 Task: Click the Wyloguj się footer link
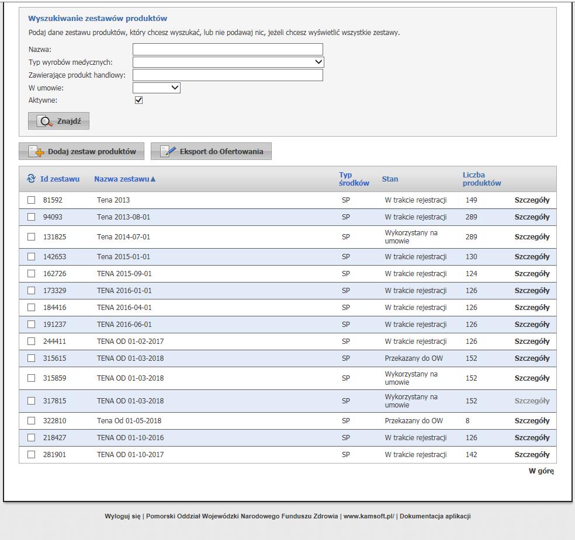point(123,516)
